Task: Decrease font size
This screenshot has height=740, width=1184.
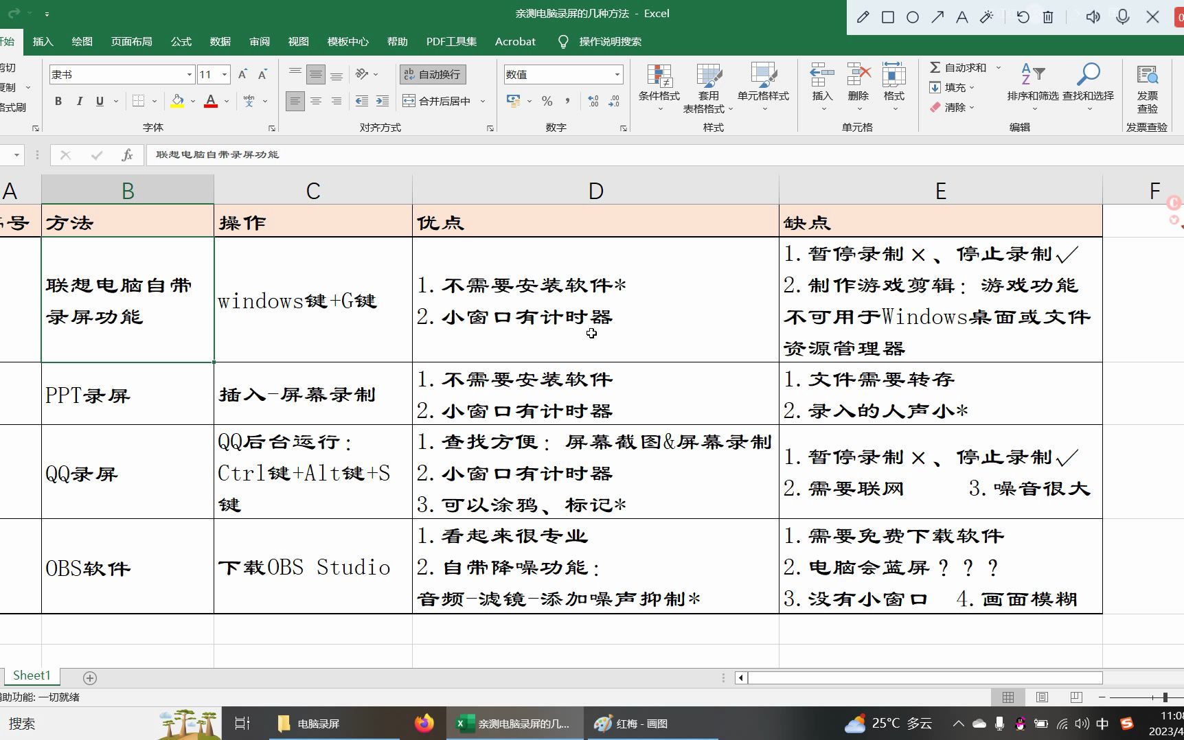Action: click(x=262, y=74)
